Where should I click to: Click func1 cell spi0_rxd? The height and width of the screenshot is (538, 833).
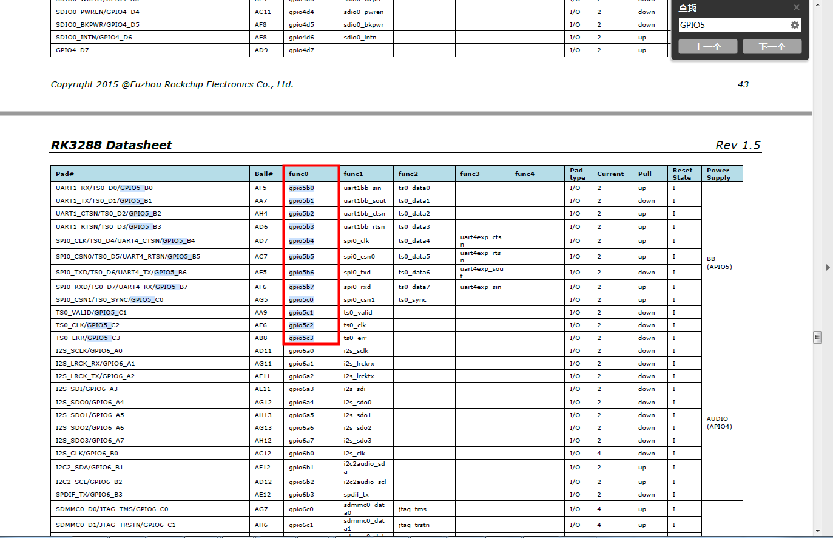pyautogui.click(x=357, y=287)
